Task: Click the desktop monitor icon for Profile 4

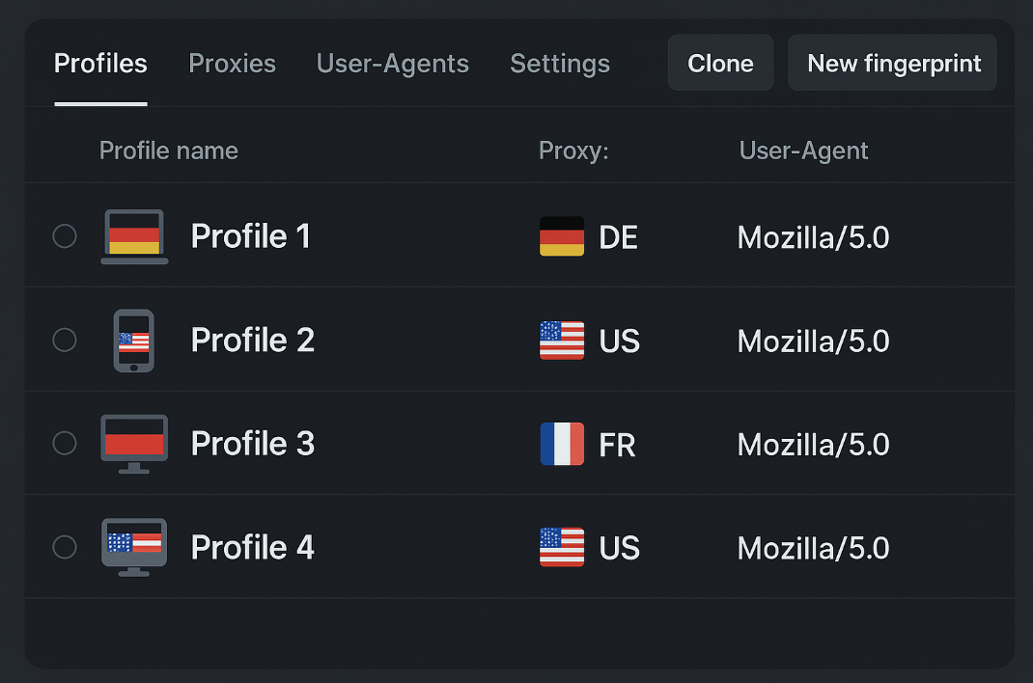Action: (134, 547)
